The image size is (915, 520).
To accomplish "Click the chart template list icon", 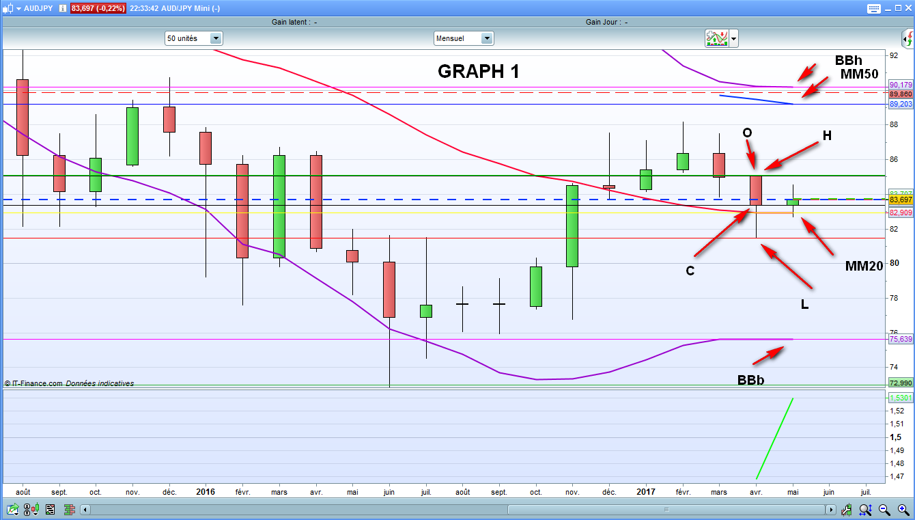I will click(50, 509).
